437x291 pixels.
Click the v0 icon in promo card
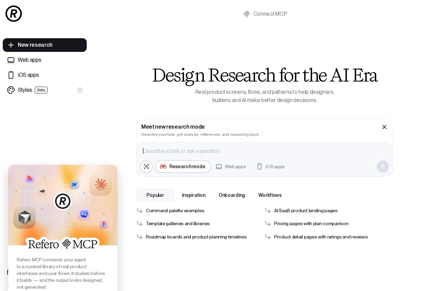point(42,191)
